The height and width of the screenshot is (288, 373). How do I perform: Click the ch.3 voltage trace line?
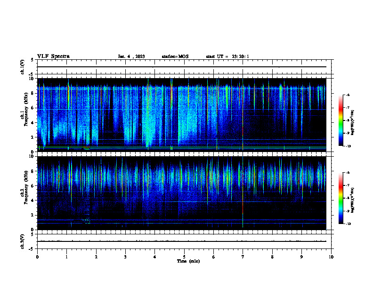(x=181, y=241)
